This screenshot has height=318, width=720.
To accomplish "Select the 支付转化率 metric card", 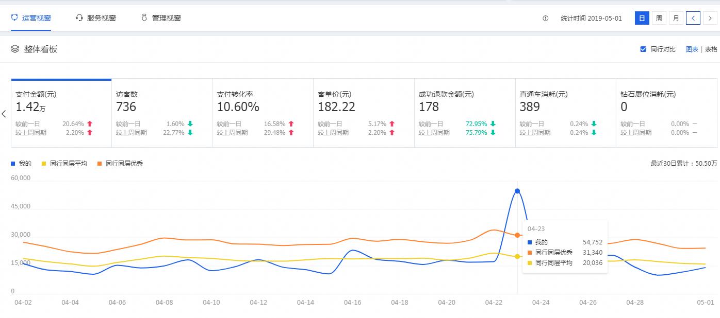I will (x=262, y=113).
